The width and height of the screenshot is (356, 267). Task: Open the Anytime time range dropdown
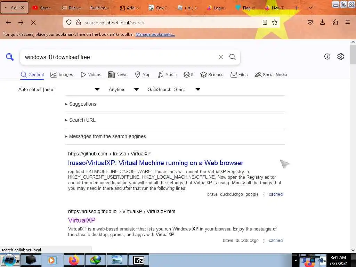pyautogui.click(x=124, y=89)
